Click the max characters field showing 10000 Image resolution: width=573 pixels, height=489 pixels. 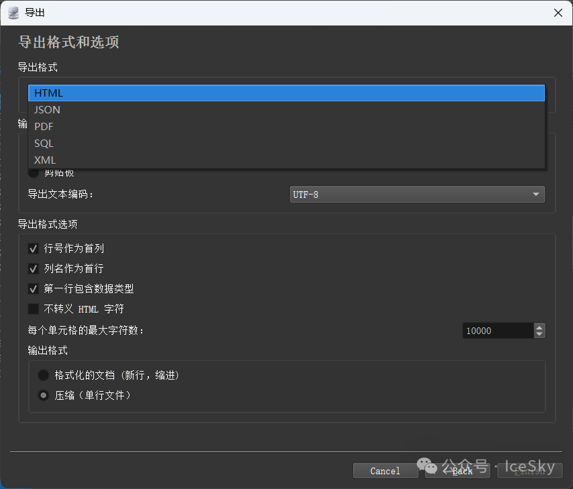[x=497, y=331]
